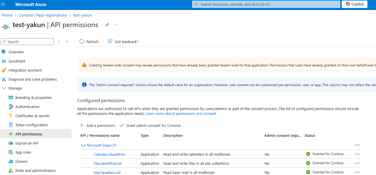The image size is (376, 175).
Task: Click granted checkmark icon for Calendars.ReadWrite
Action: click(308, 154)
